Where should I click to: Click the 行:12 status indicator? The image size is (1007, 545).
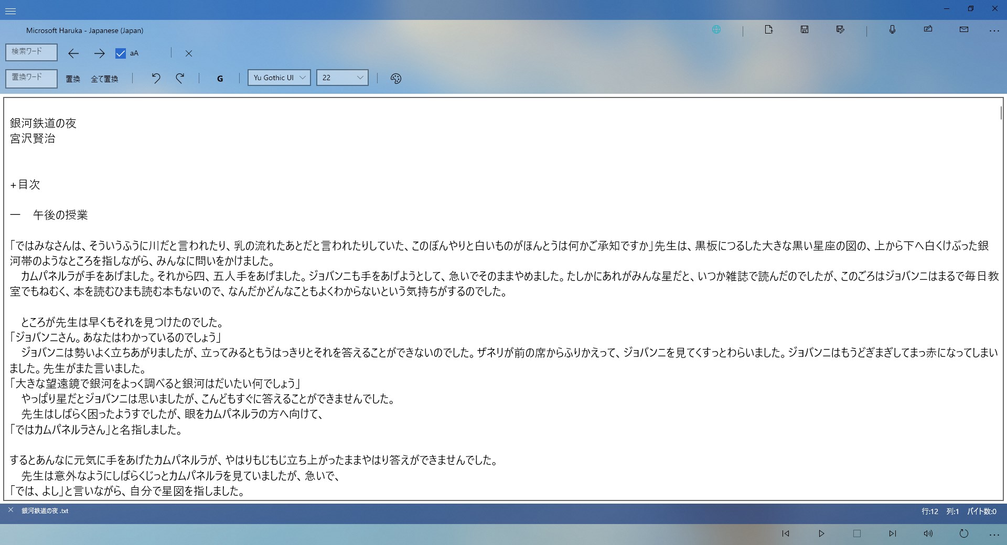(930, 511)
